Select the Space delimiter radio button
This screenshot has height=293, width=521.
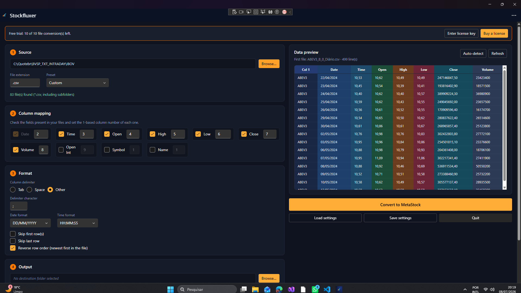(x=29, y=190)
